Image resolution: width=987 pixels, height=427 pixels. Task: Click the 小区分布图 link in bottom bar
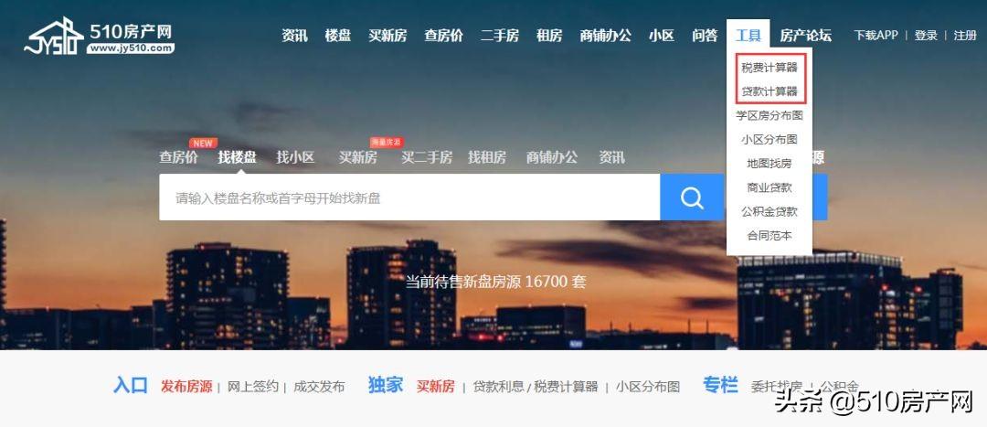tap(648, 386)
